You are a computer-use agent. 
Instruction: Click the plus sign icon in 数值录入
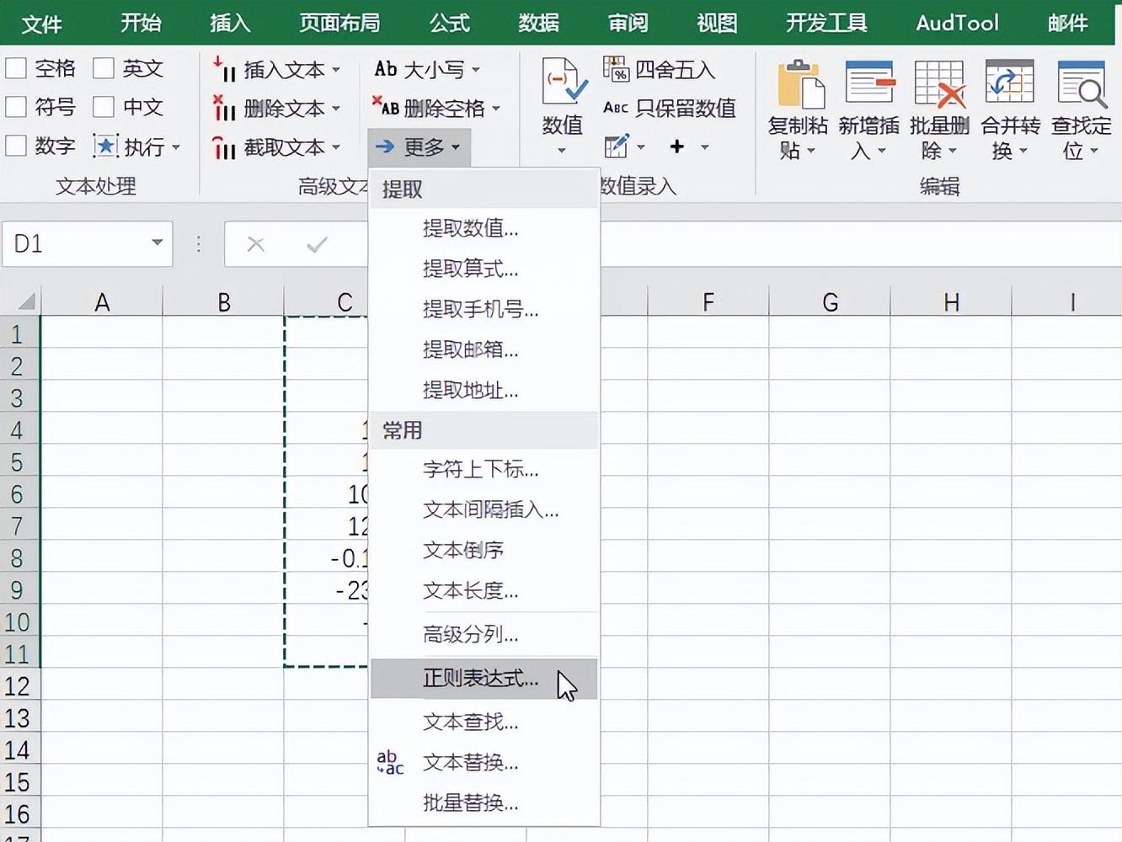tap(676, 147)
